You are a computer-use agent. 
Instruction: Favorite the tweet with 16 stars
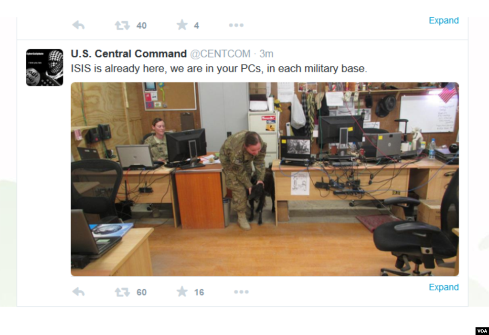pyautogui.click(x=182, y=292)
